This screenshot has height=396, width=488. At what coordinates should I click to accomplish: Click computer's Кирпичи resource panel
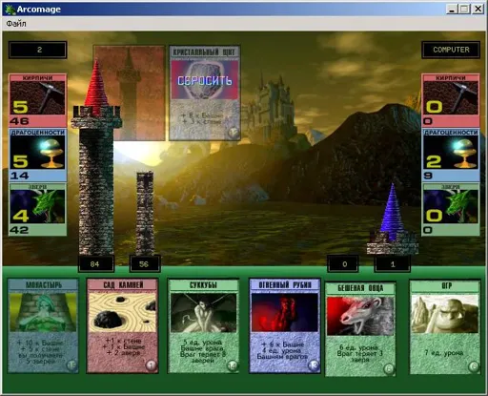451,100
